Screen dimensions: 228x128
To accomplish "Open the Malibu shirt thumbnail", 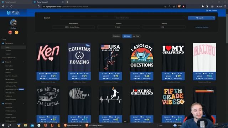I will pos(204,57).
